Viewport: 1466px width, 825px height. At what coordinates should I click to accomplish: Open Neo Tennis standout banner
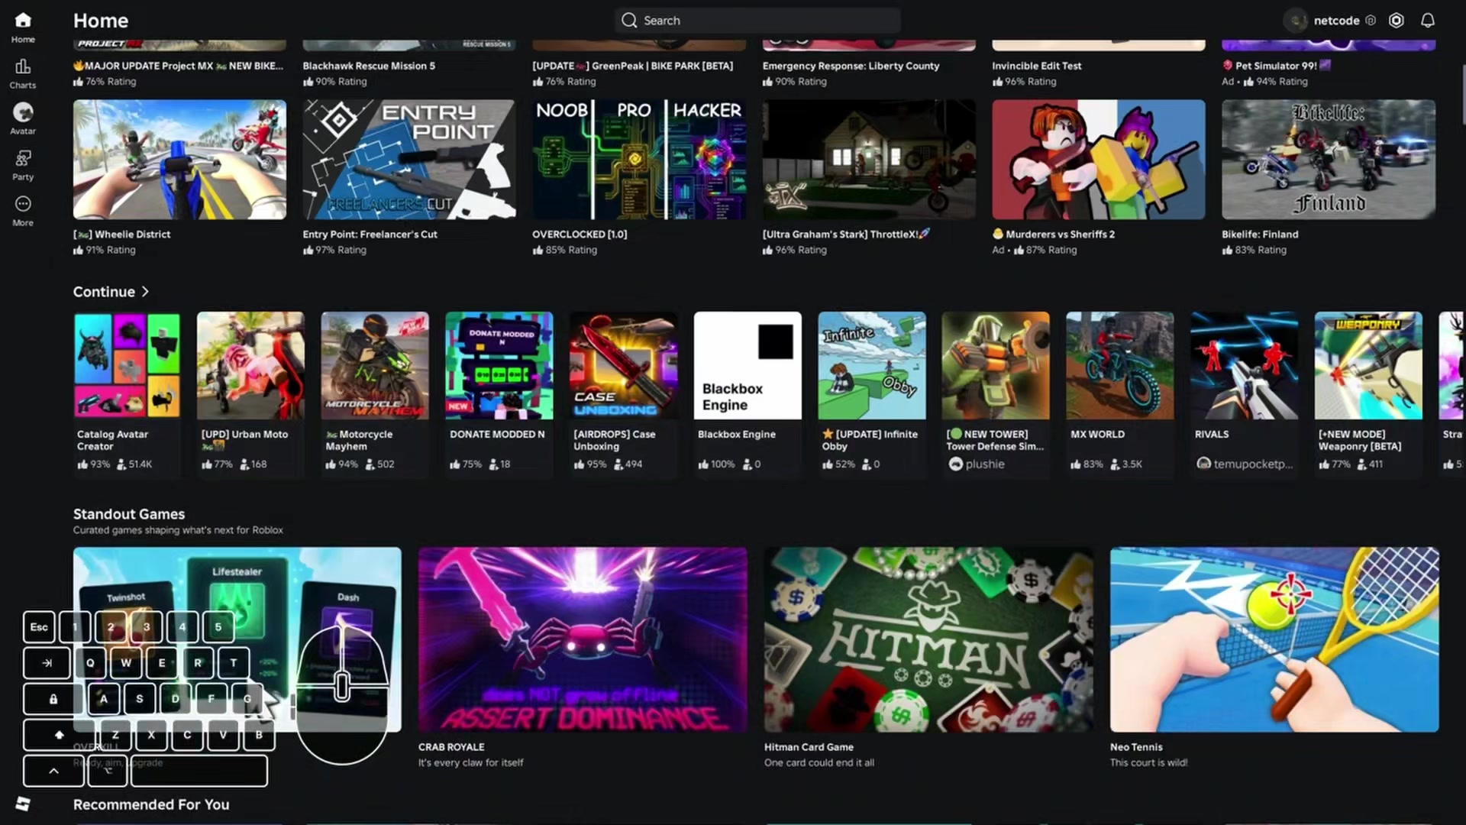tap(1274, 639)
